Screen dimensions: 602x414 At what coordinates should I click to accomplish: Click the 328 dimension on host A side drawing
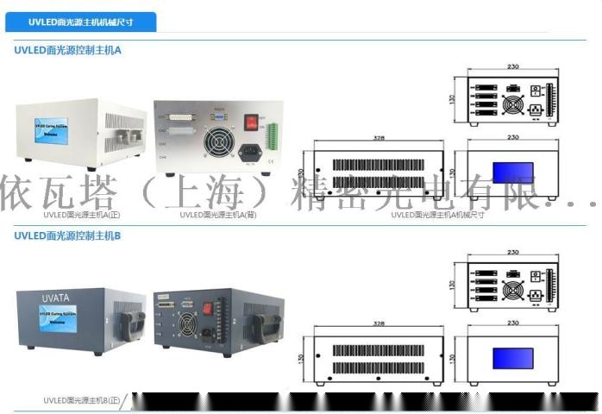379,137
